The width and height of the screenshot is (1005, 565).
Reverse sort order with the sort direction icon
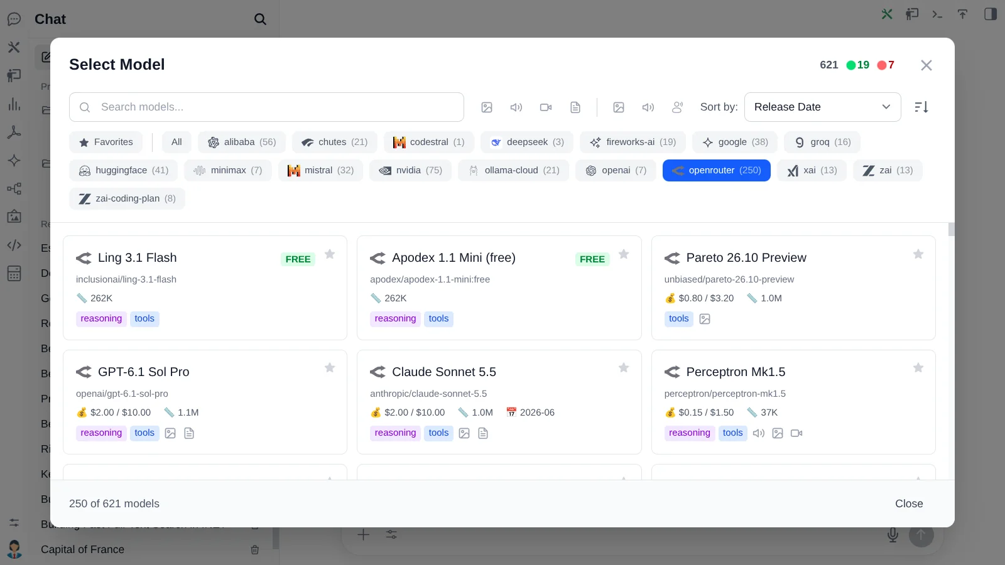click(921, 107)
